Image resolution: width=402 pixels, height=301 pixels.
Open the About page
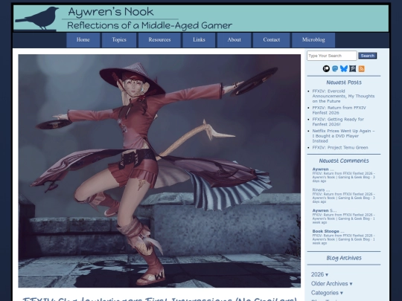pyautogui.click(x=234, y=40)
